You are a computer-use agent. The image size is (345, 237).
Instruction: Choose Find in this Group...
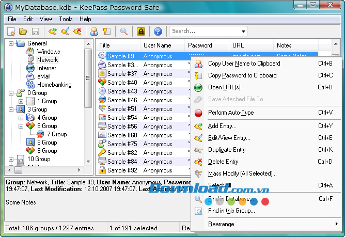coord(266,211)
